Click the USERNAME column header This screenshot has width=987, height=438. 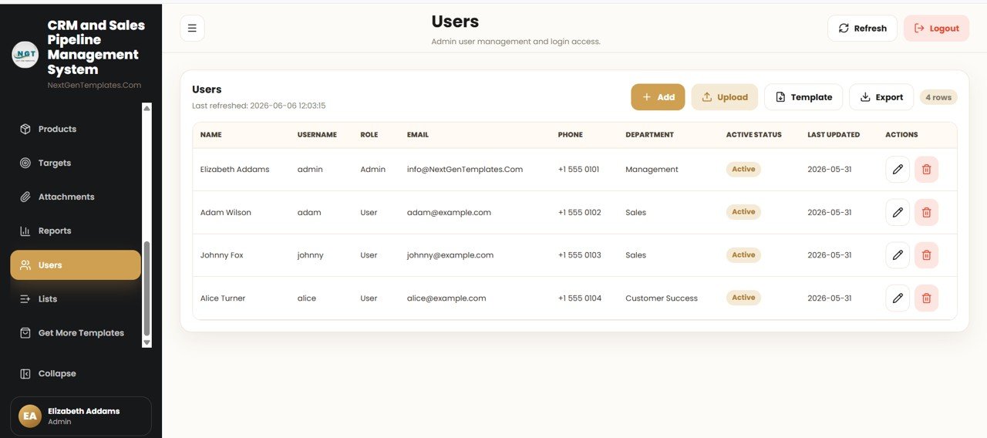tap(317, 134)
